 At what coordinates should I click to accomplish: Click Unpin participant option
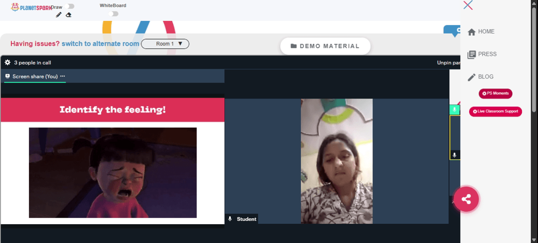(x=449, y=63)
